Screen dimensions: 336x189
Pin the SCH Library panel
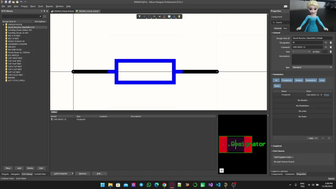coord(44,11)
